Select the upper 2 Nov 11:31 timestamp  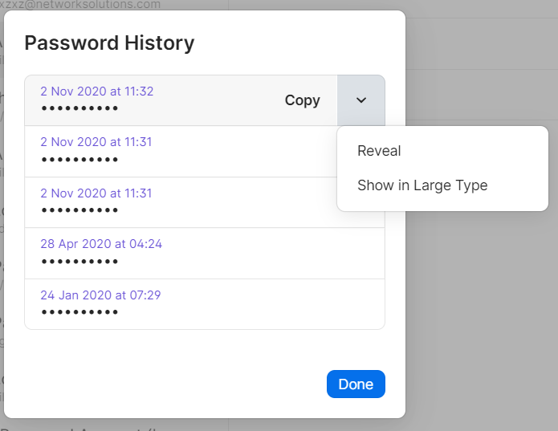[96, 142]
